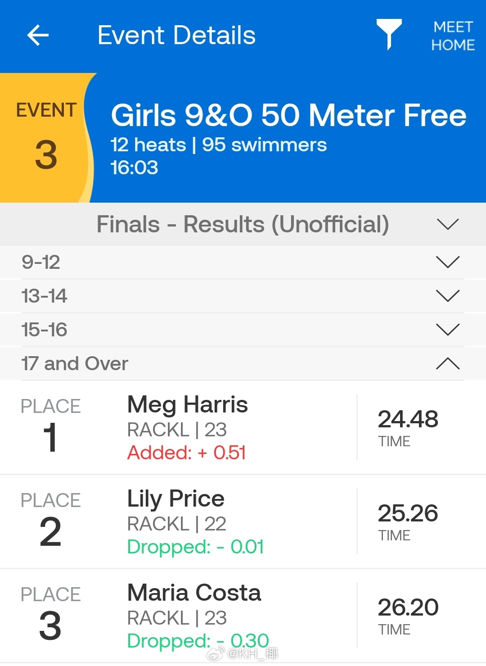Tap the Girls 9&O 50 Meter Free title

pyautogui.click(x=288, y=115)
